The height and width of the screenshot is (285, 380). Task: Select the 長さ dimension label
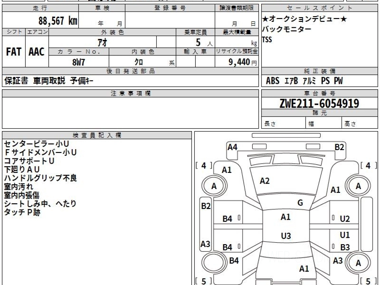pos(270,124)
